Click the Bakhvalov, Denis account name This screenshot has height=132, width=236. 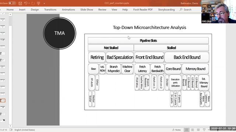point(189,3)
